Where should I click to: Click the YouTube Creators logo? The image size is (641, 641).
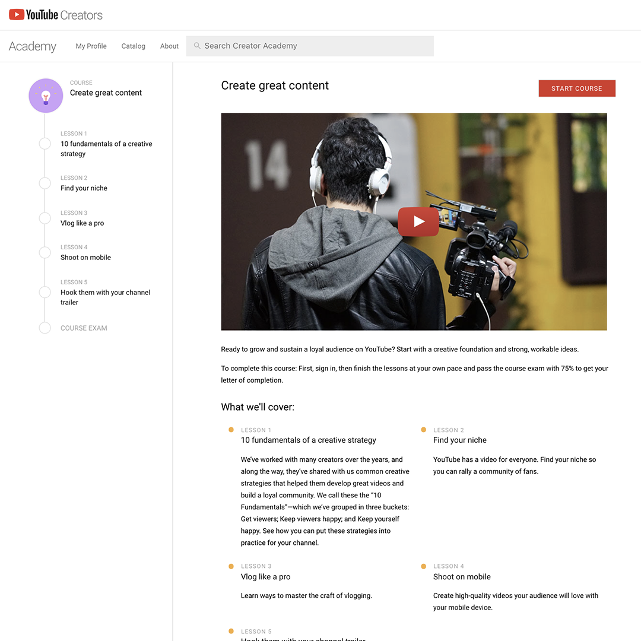point(56,15)
